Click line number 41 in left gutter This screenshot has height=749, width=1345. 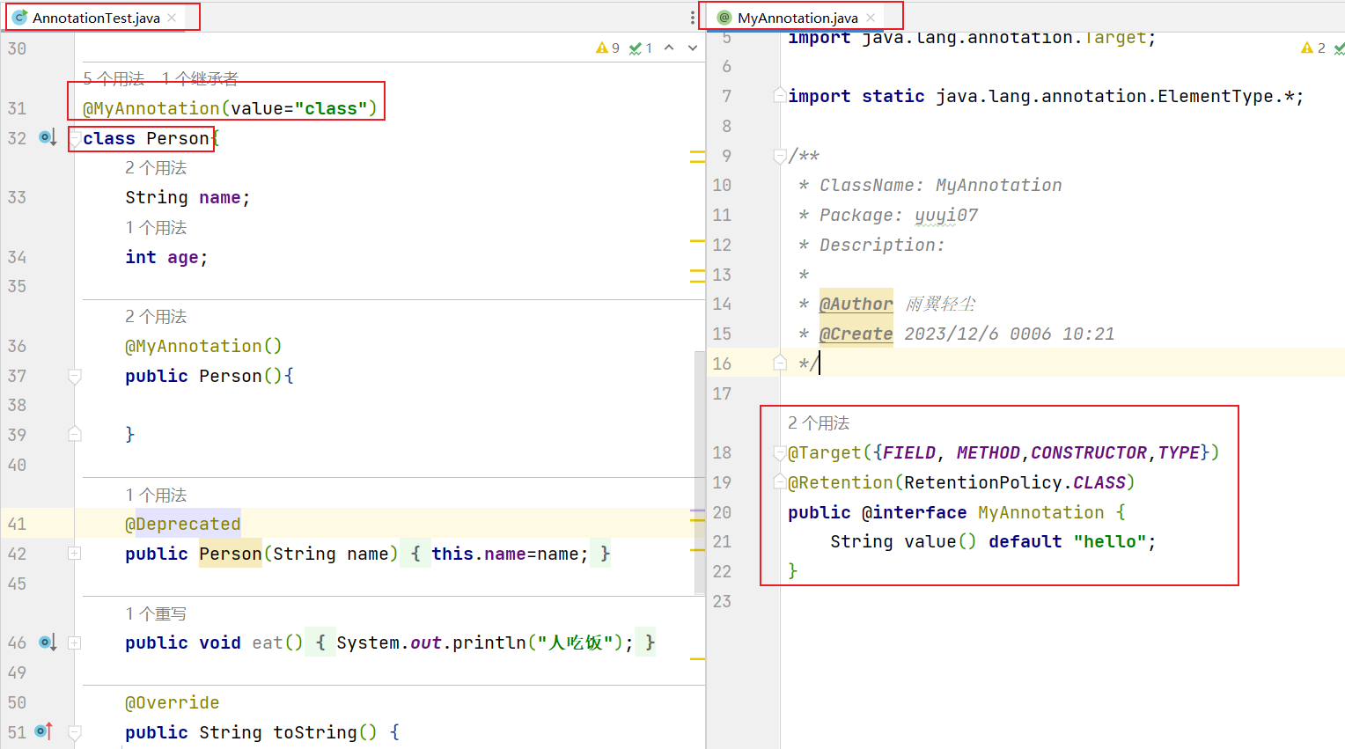coord(17,524)
